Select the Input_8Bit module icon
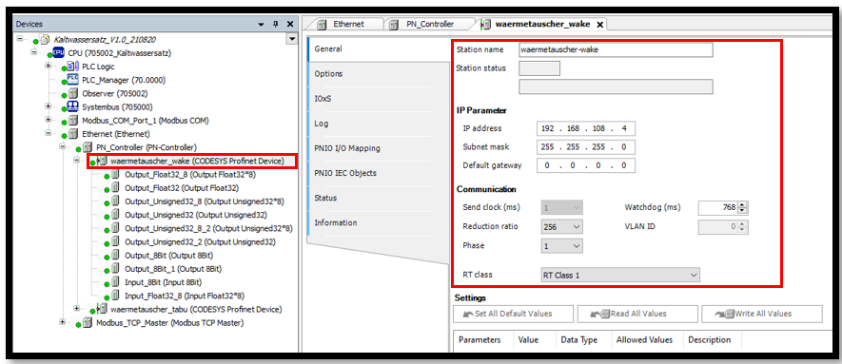Image resolution: width=842 pixels, height=364 pixels. tap(115, 282)
